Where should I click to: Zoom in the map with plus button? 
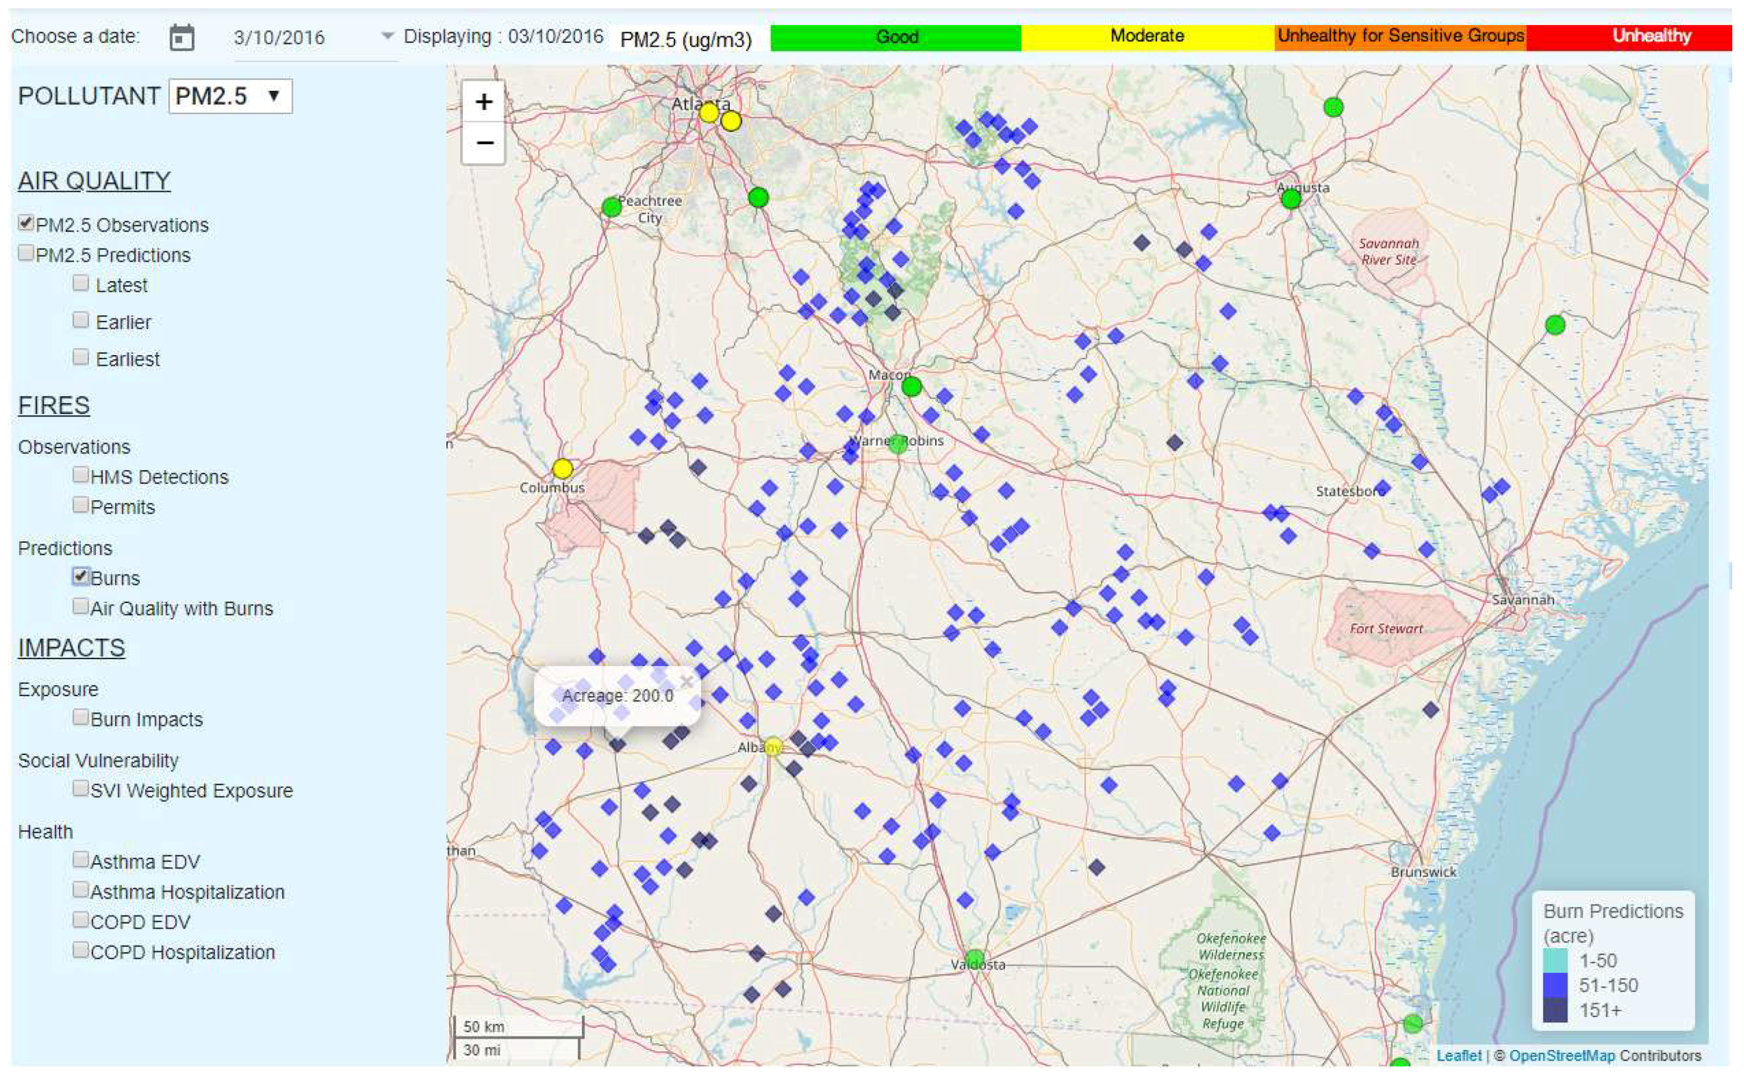(x=484, y=102)
